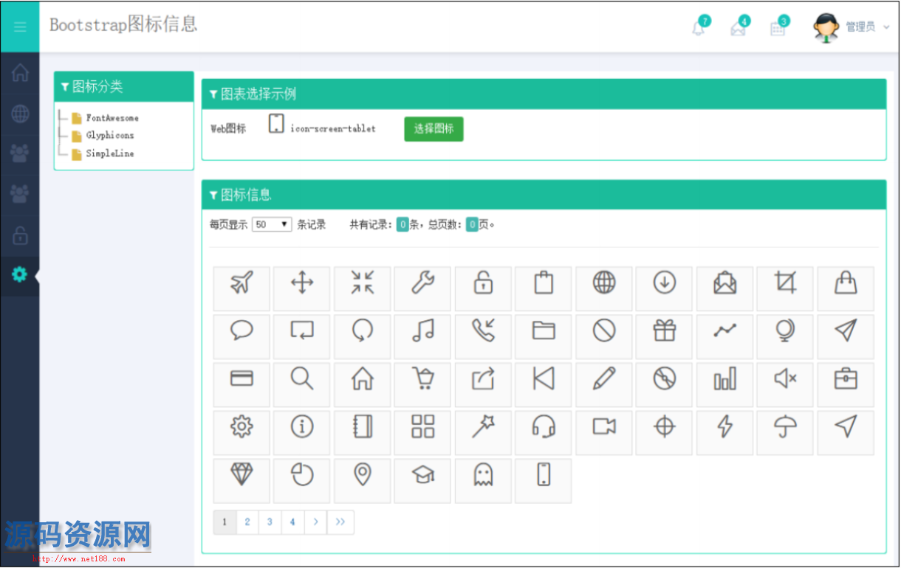Go to pagination page 4
This screenshot has height=568, width=901.
point(292,522)
